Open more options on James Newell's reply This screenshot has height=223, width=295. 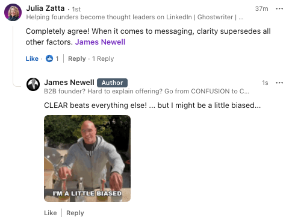pos(279,83)
